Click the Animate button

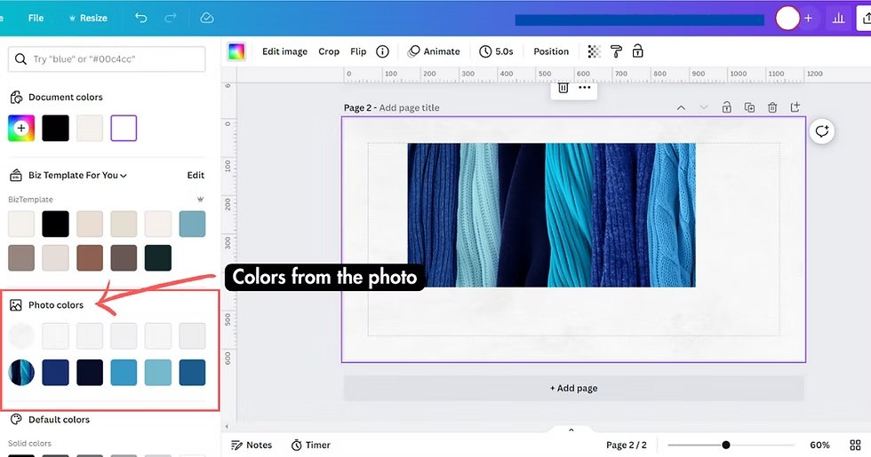click(434, 51)
